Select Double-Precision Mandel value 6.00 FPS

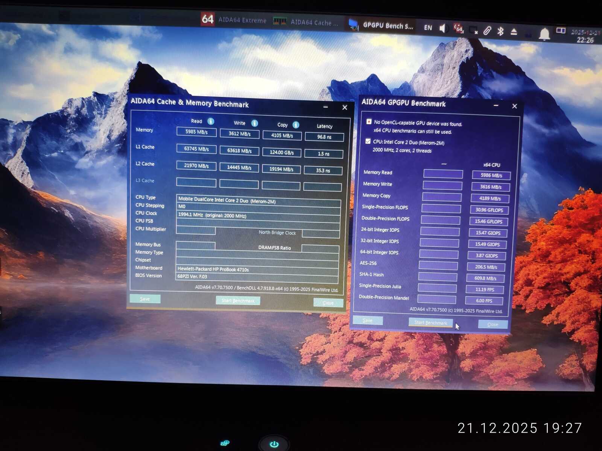[x=484, y=301]
